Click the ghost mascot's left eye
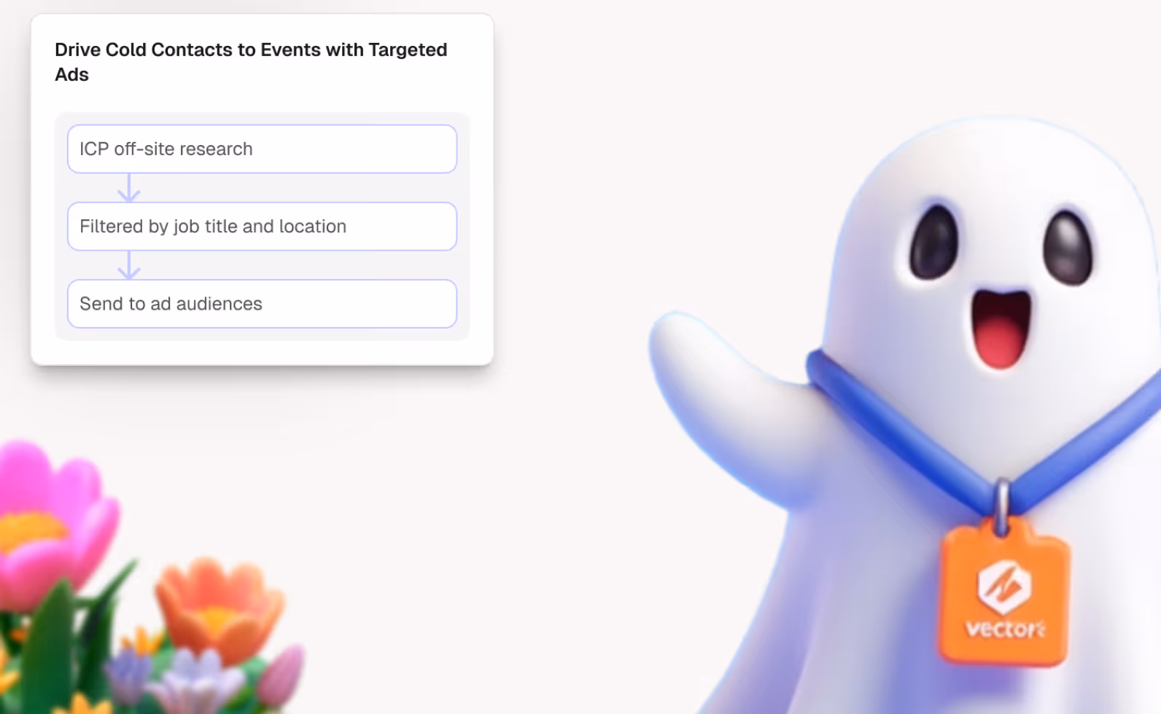 click(x=933, y=242)
